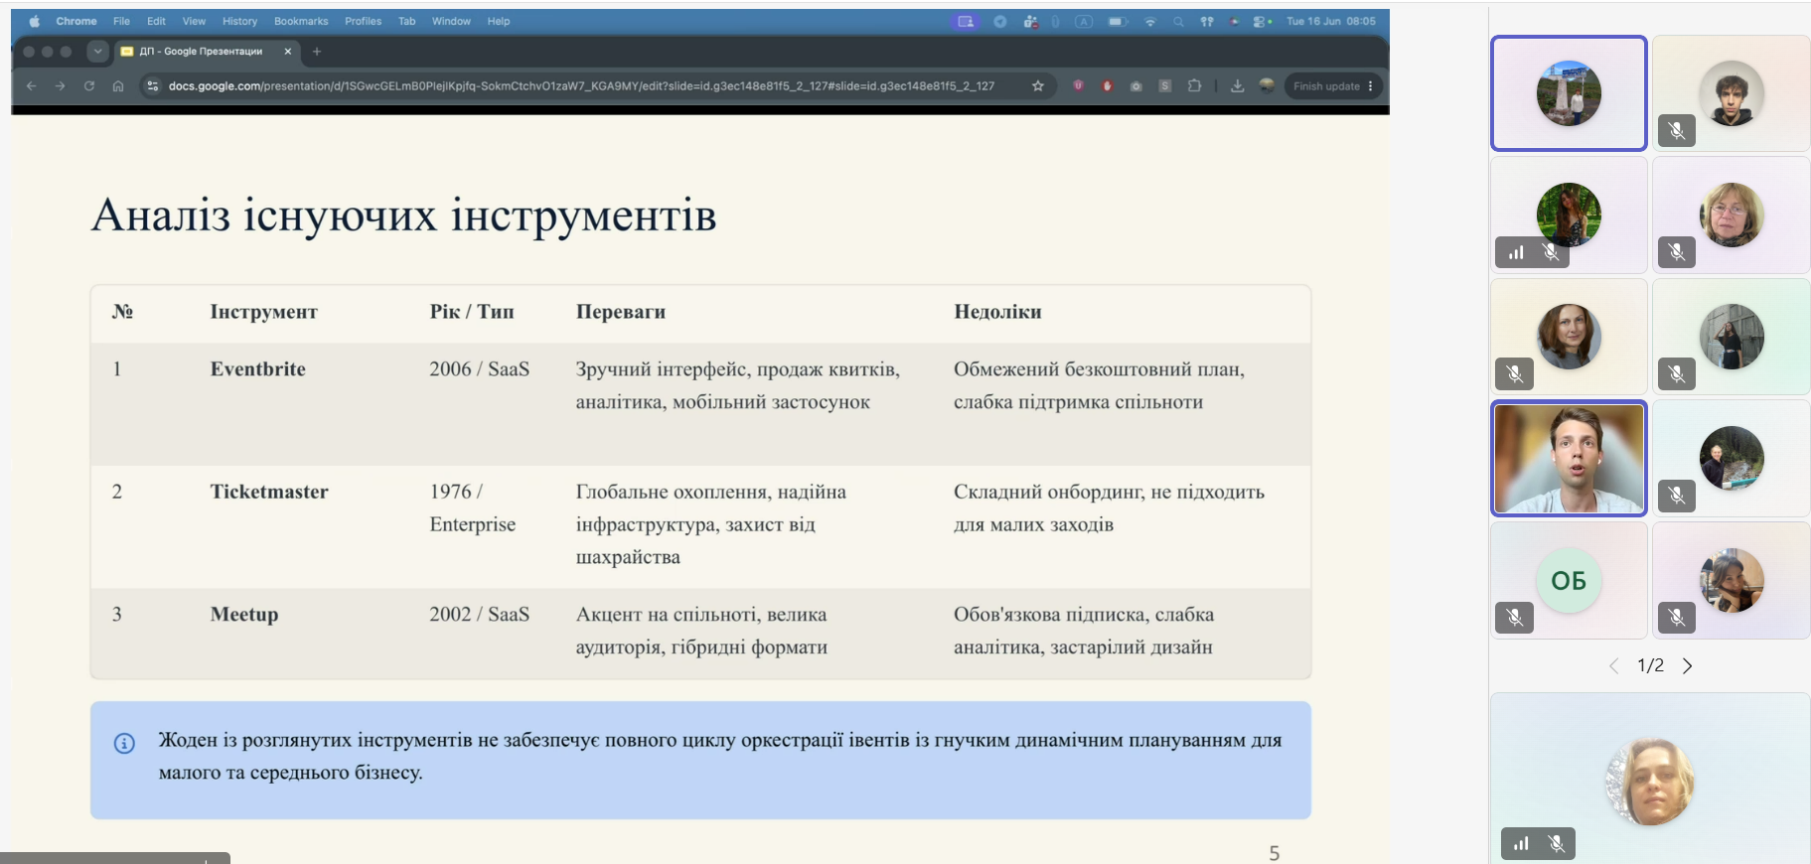Click the 1976 / Enterprise cell
Screen dimensions: 1811x864
tap(473, 507)
